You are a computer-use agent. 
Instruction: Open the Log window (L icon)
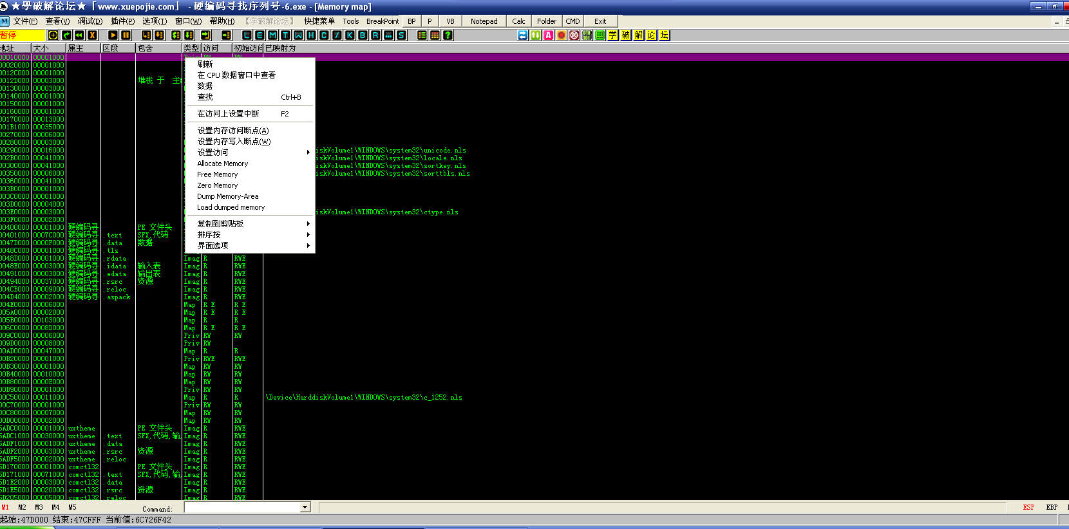247,35
